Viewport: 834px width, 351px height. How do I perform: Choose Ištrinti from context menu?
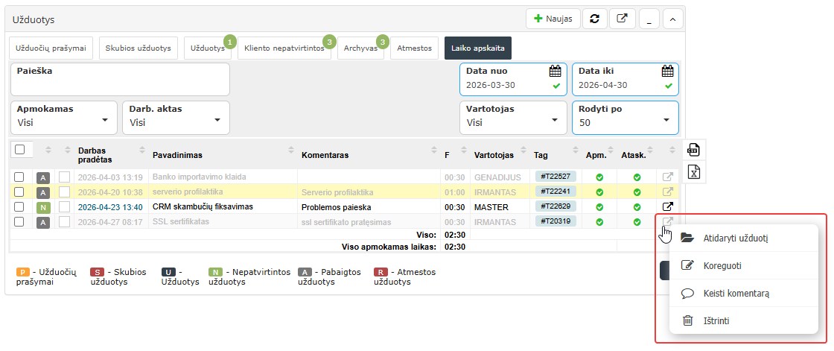click(x=743, y=320)
